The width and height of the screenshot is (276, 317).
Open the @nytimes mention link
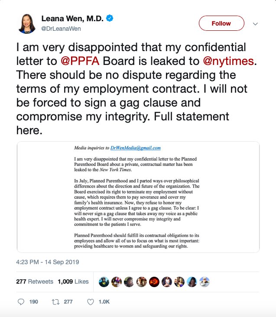click(228, 60)
